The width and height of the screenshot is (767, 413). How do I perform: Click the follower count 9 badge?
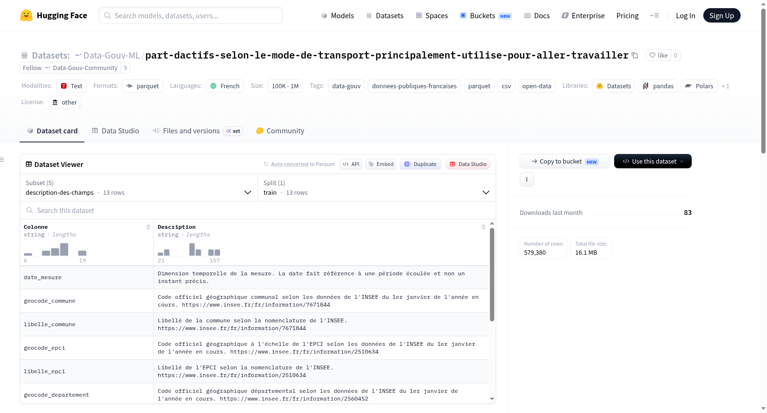click(x=126, y=68)
